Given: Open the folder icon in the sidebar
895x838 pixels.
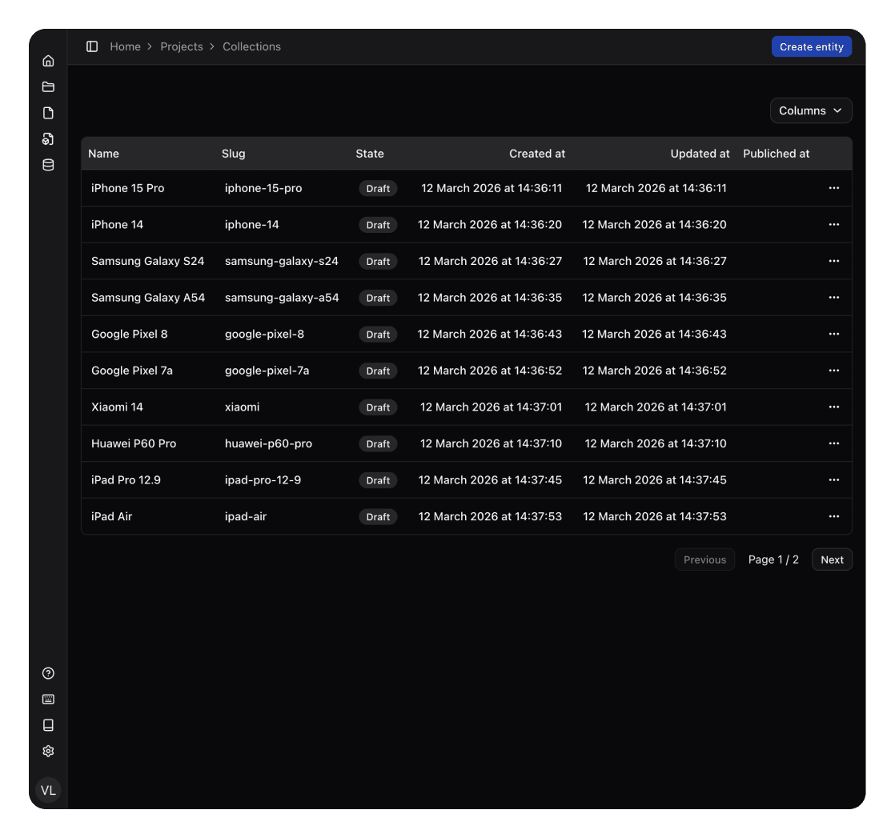Looking at the screenshot, I should 48,86.
